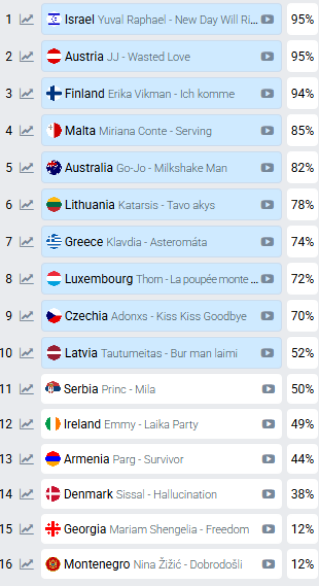Play Denmark's Hallucination video
Viewport: 319px width, 586px height.
(268, 494)
